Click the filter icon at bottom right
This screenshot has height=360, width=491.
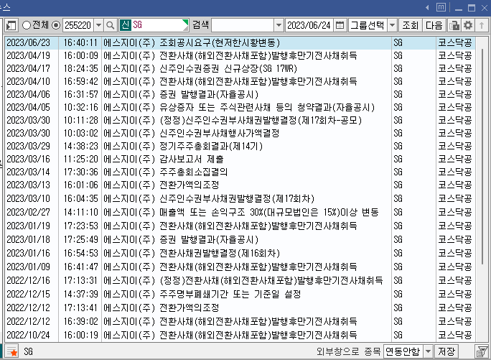coord(482,351)
